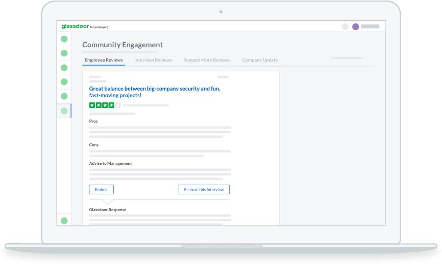Screen dimensions: 442x264
Task: Click the gray circle icon beside the avatar
Action: (345, 26)
